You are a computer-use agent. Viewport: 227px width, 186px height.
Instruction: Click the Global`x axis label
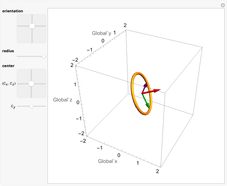click(107, 161)
